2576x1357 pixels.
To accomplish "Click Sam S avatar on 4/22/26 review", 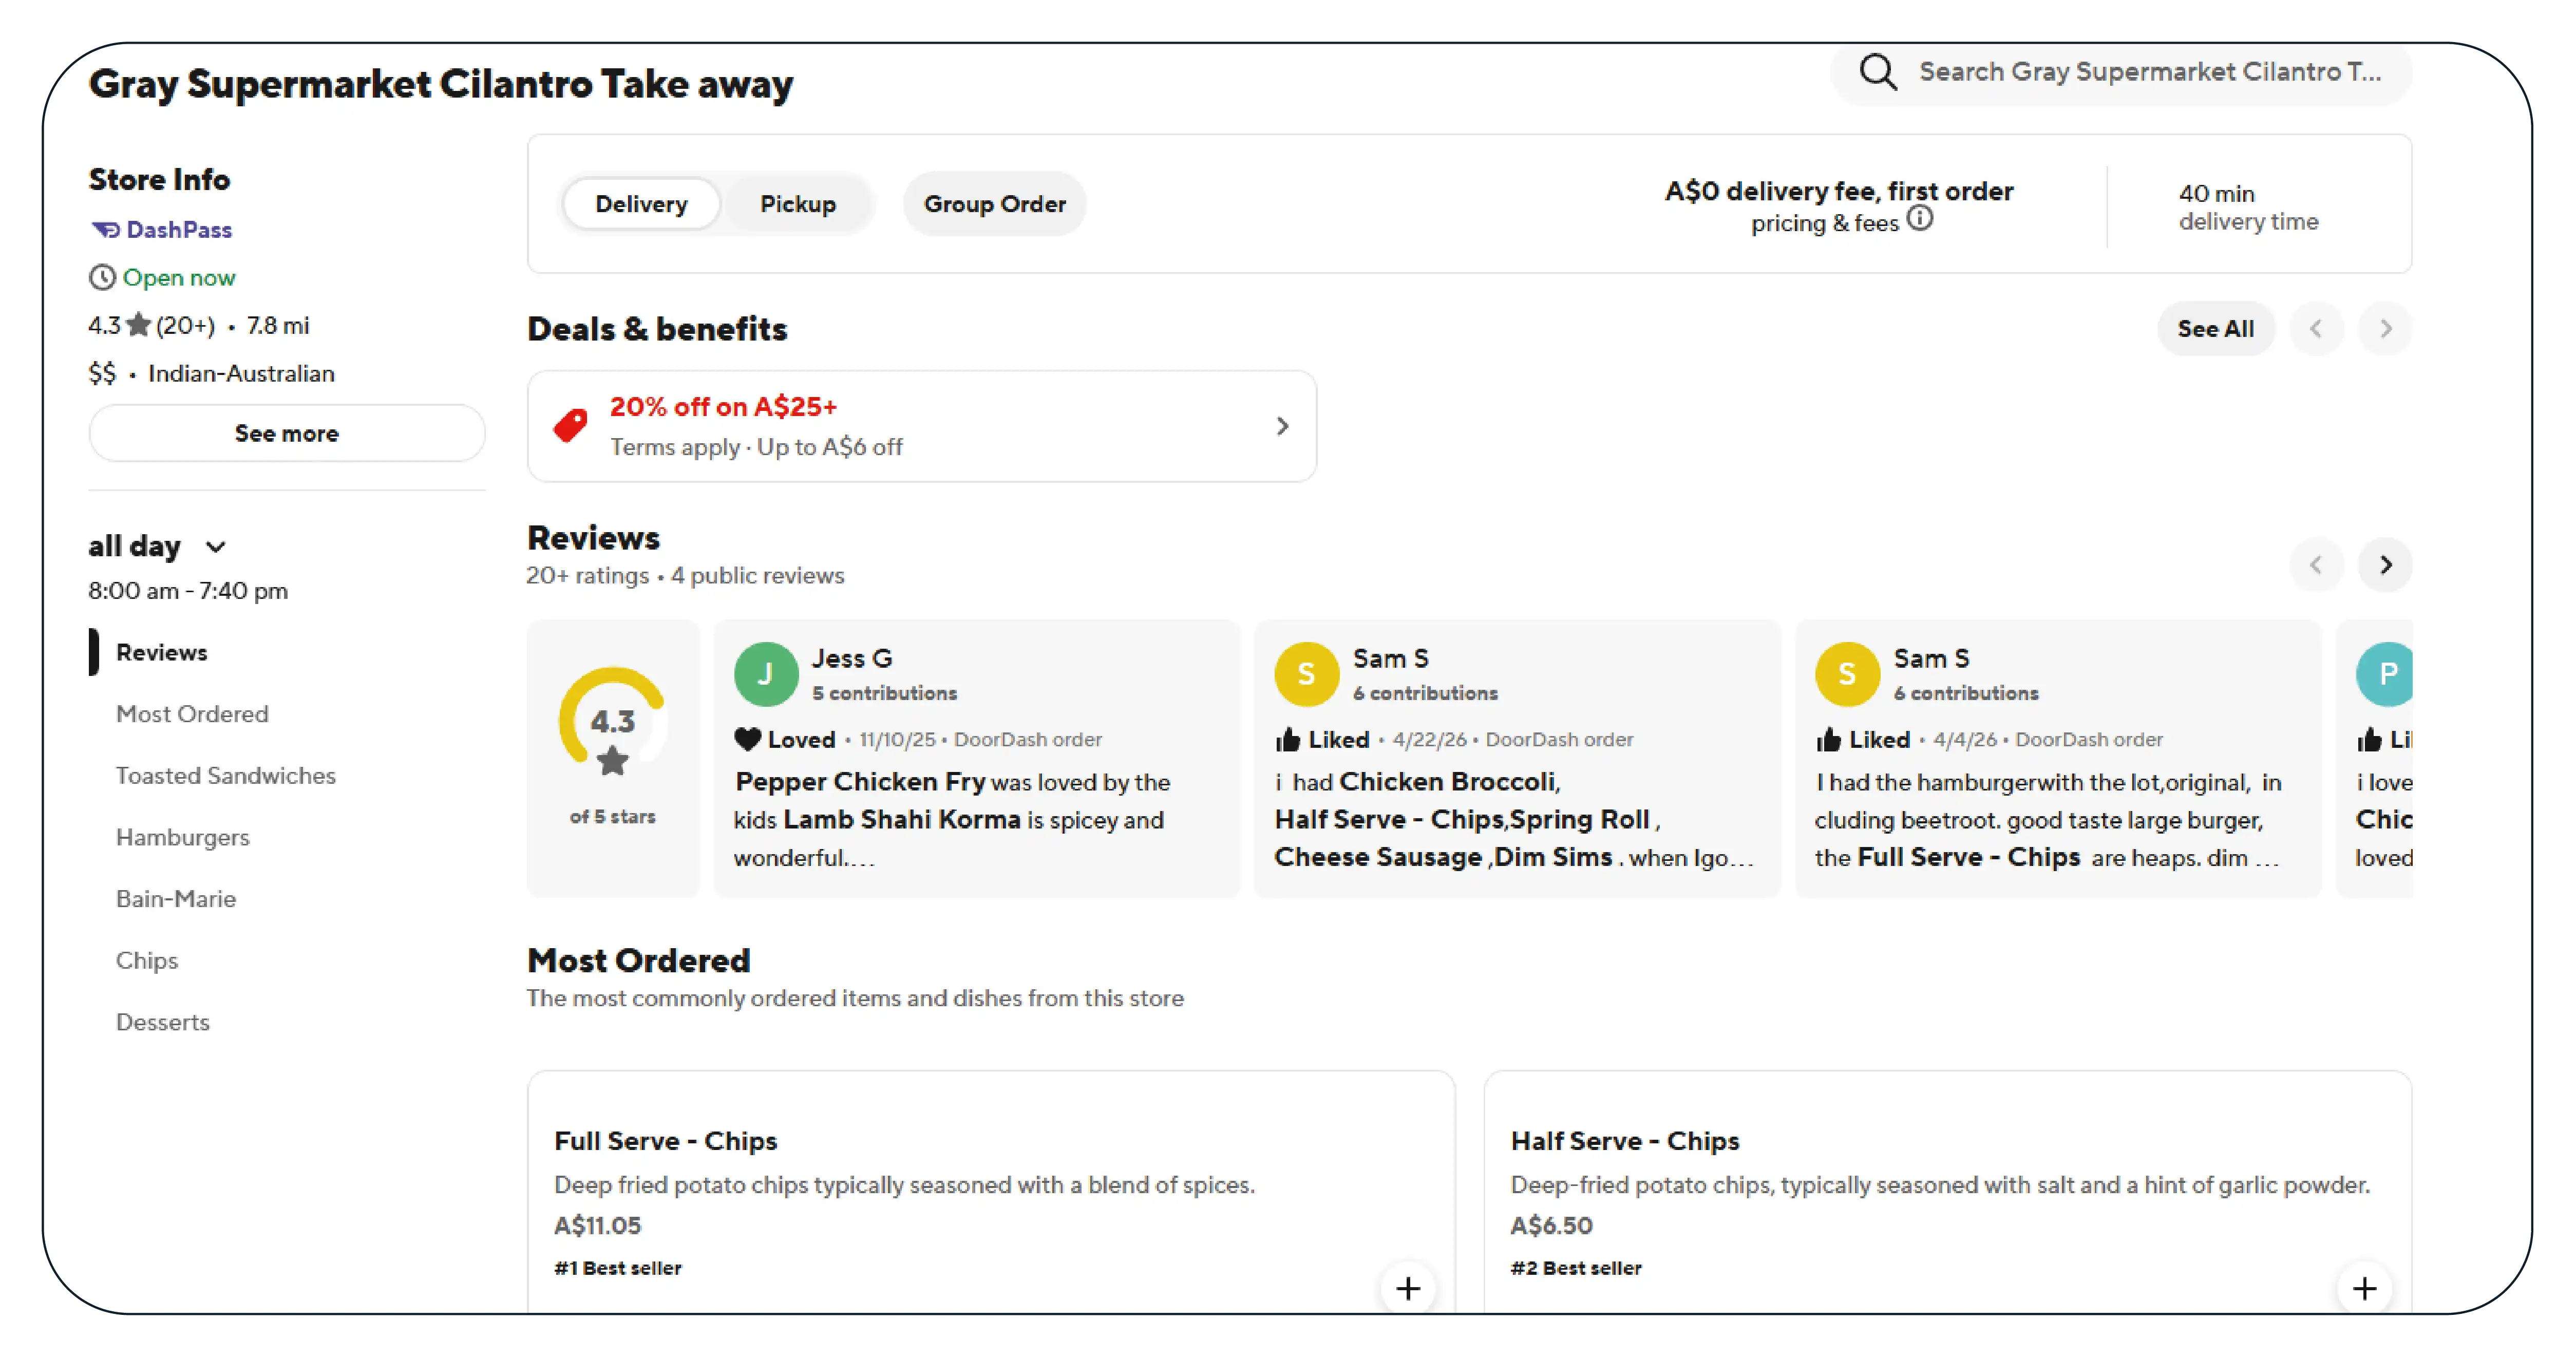I will [1306, 674].
